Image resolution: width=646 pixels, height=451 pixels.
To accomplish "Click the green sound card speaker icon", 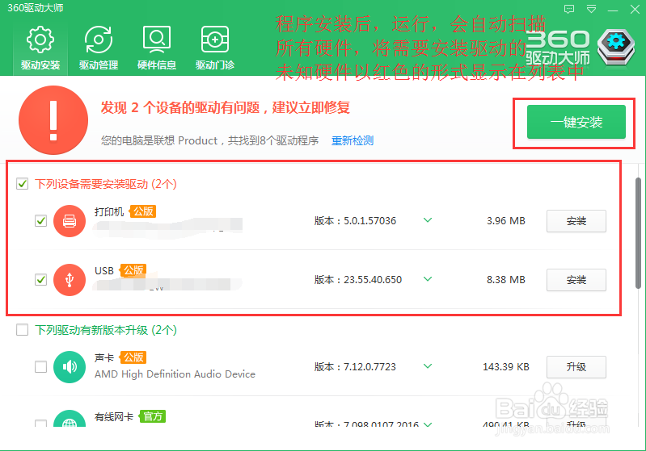I will coord(70,367).
